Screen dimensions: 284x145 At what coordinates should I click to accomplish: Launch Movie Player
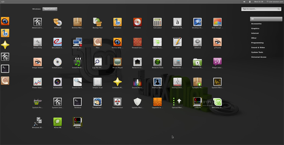point(117,62)
